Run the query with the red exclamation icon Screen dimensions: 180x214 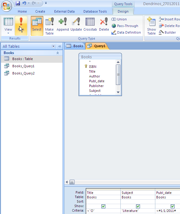pos(21,26)
